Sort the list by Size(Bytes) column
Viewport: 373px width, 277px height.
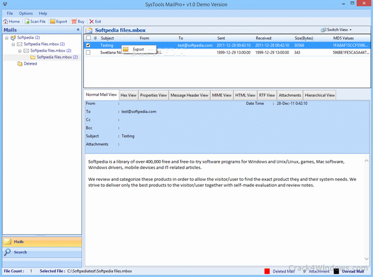[x=303, y=38]
